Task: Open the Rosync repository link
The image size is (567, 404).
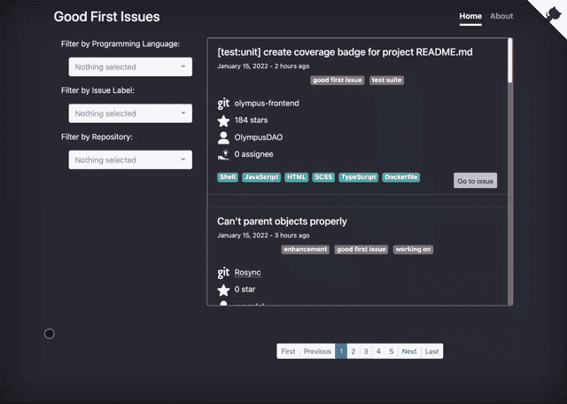Action: pyautogui.click(x=247, y=272)
